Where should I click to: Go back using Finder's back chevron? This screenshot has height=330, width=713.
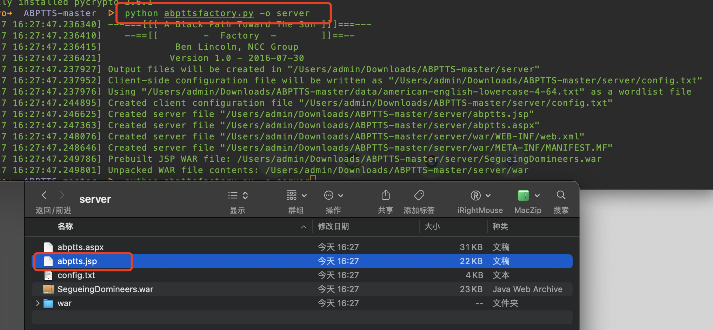pyautogui.click(x=44, y=195)
